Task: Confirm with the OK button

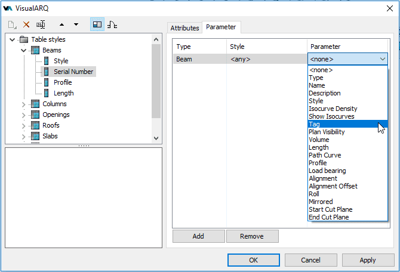Action: pos(254,260)
